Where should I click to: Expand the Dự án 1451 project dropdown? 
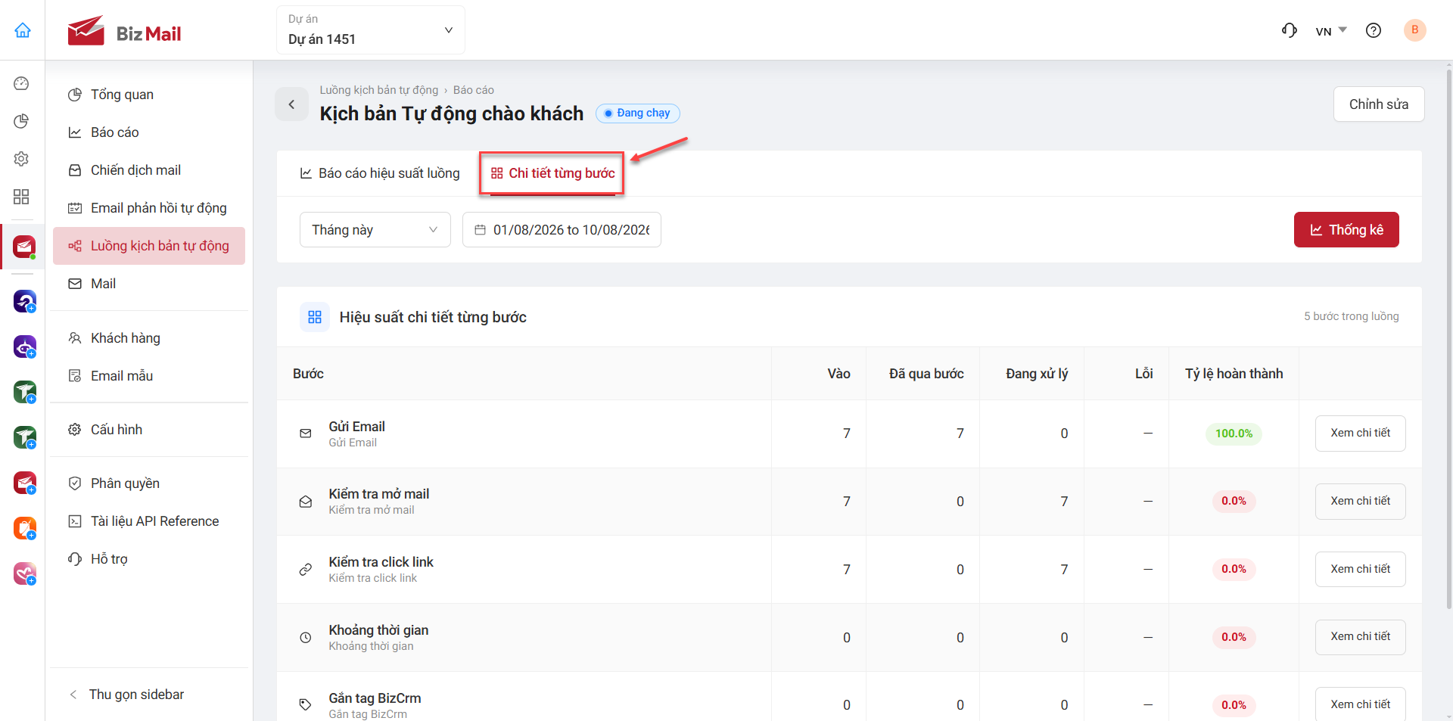pyautogui.click(x=371, y=30)
